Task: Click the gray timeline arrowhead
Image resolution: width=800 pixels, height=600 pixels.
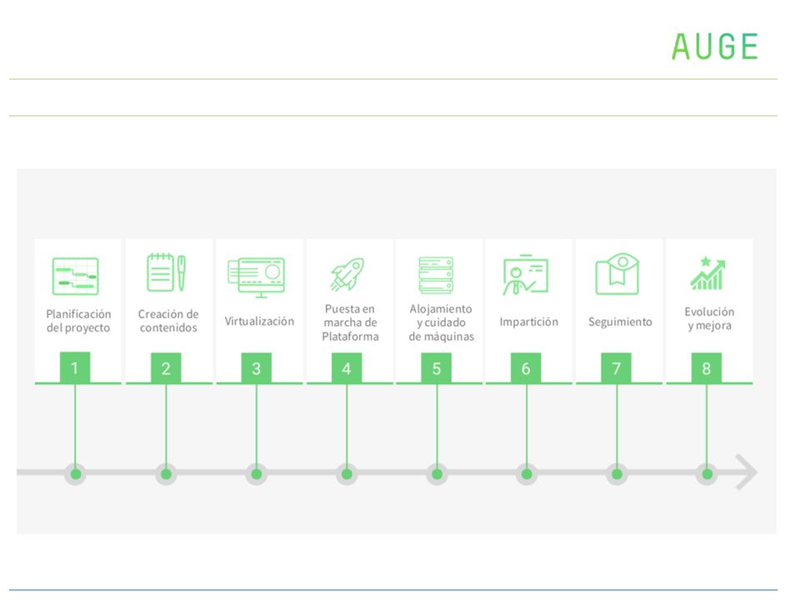Action: pos(747,472)
